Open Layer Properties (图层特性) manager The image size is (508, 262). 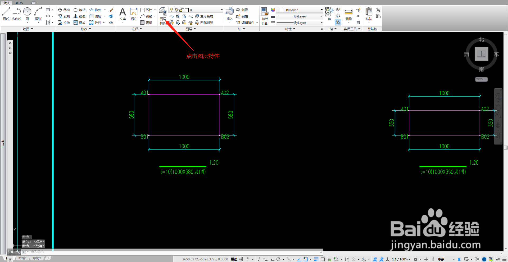[x=163, y=16]
